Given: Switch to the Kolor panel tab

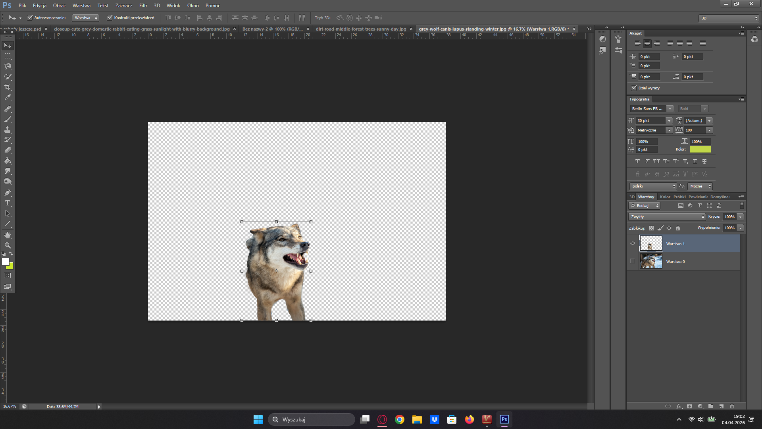Looking at the screenshot, I should pos(665,197).
